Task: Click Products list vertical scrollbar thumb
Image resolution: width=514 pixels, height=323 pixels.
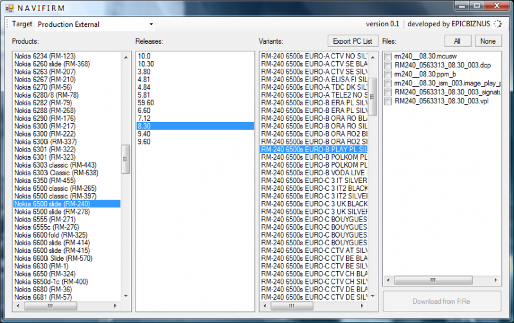Action: coord(125,159)
